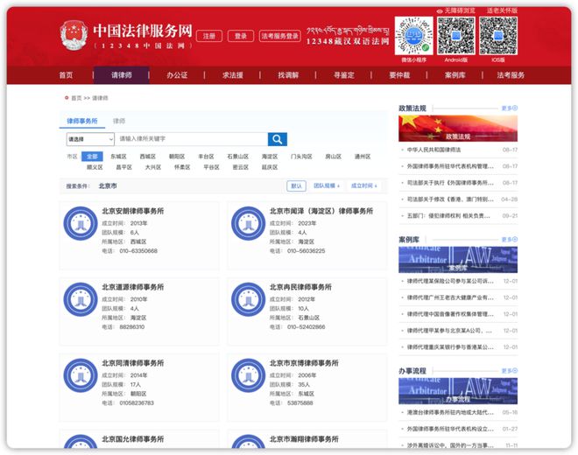Click the national emblem site logo
This screenshot has width=578, height=455.
pyautogui.click(x=74, y=35)
